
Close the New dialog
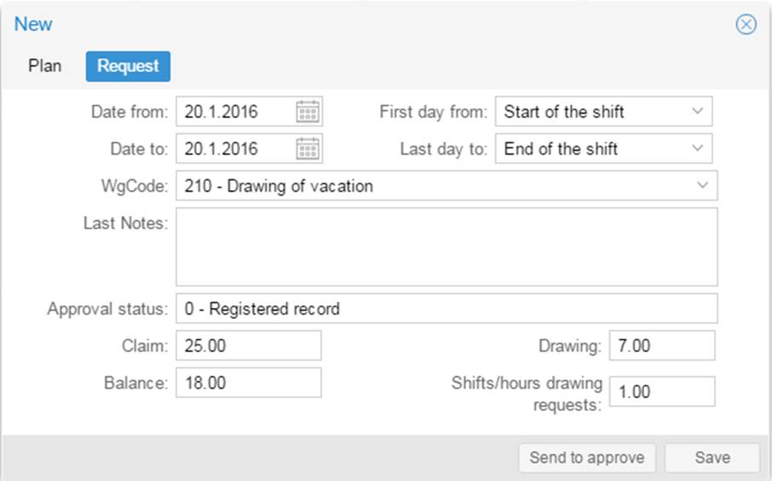click(746, 24)
